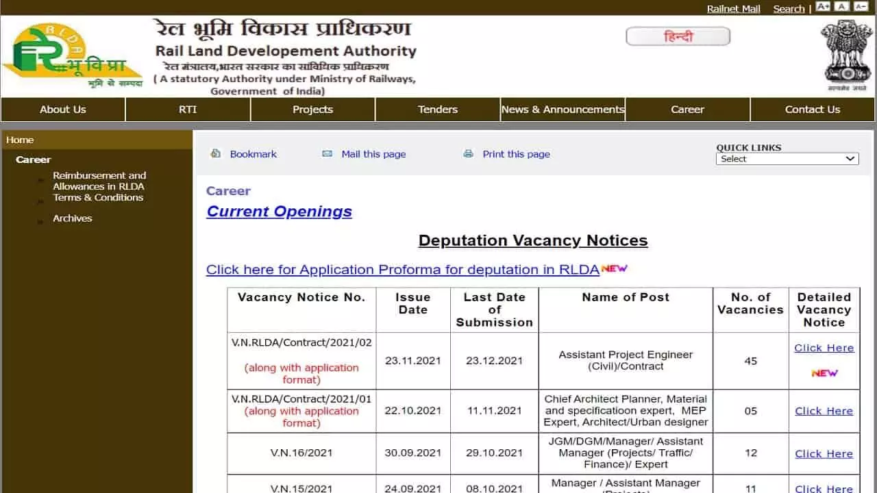This screenshot has width=877, height=493.
Task: Click the Print this page printer icon
Action: (469, 154)
